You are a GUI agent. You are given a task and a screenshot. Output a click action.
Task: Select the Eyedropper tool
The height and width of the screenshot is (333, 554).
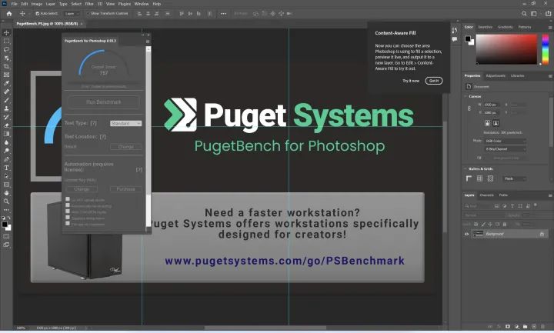coord(7,83)
